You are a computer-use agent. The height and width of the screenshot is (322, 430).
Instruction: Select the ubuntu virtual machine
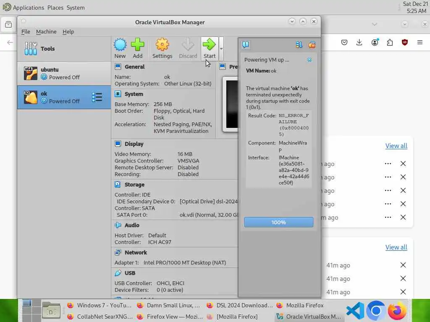(x=64, y=73)
